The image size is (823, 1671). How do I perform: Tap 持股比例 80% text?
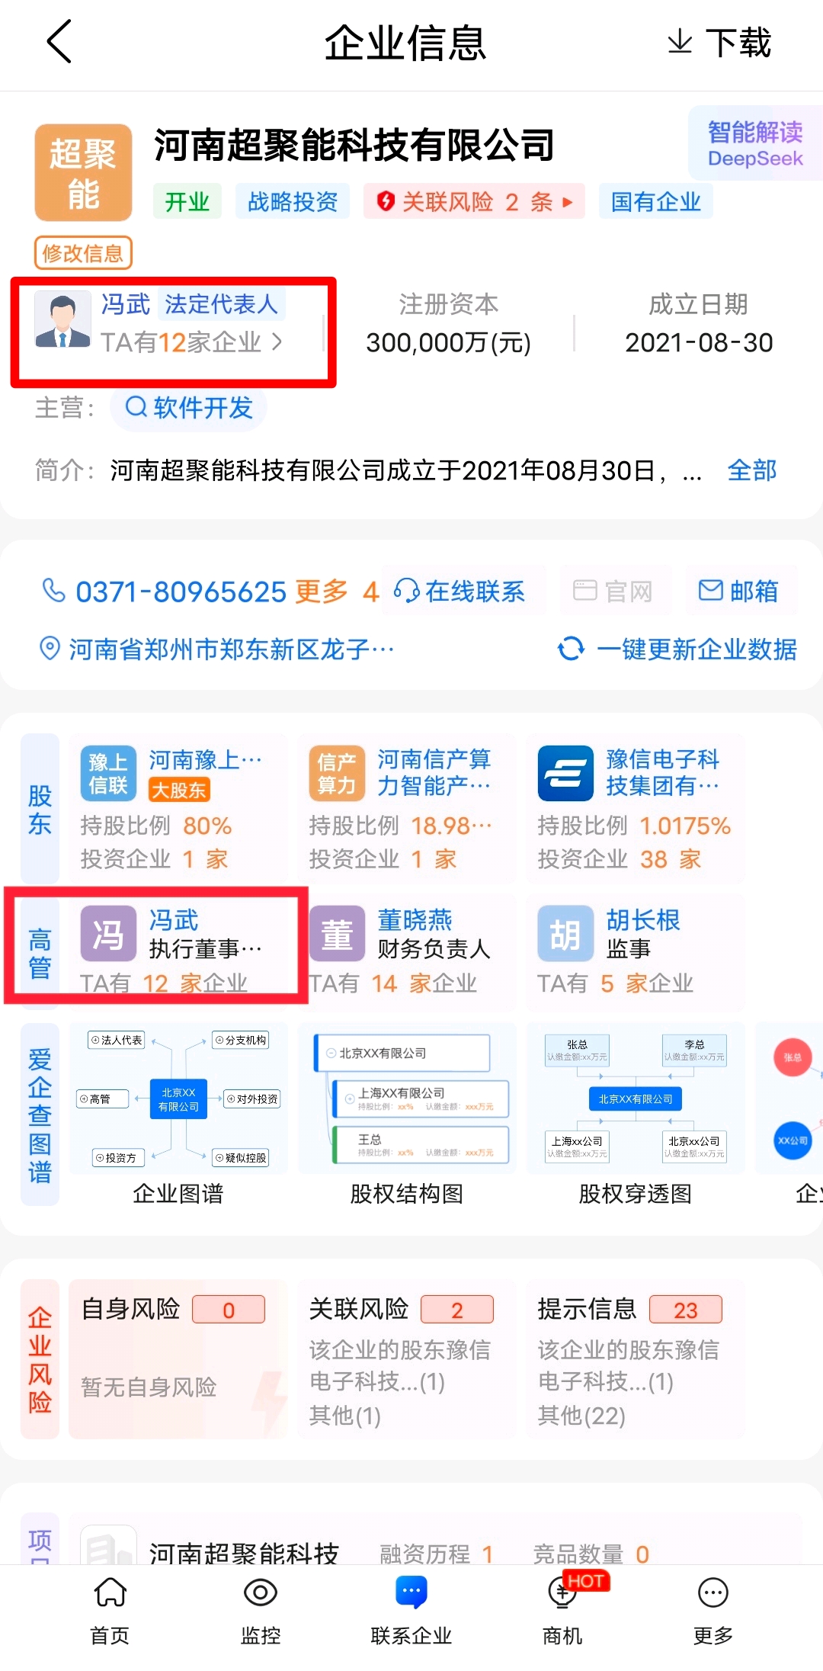click(156, 826)
